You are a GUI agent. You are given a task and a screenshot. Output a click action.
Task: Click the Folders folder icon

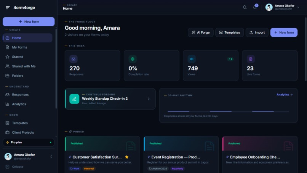pyautogui.click(x=8, y=76)
